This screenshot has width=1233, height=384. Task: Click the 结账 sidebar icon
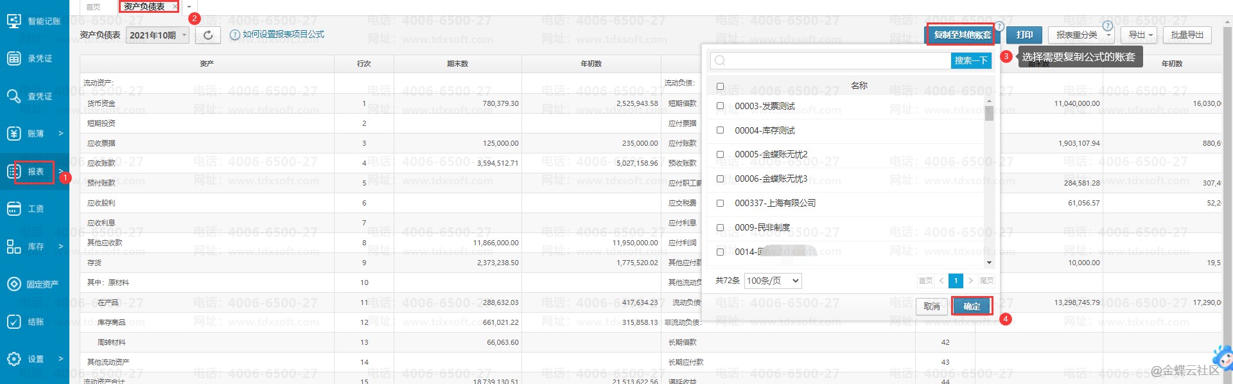pos(14,322)
